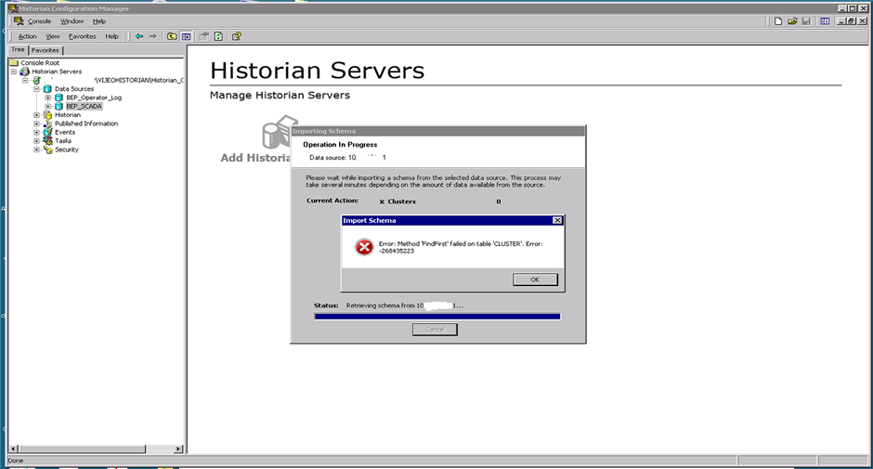Expand the Published Information node
873x469 pixels.
(37, 124)
